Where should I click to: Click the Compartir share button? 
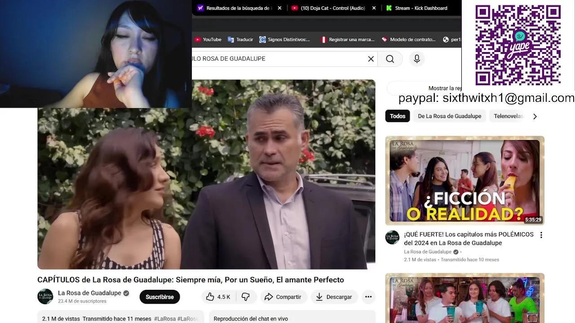(283, 297)
